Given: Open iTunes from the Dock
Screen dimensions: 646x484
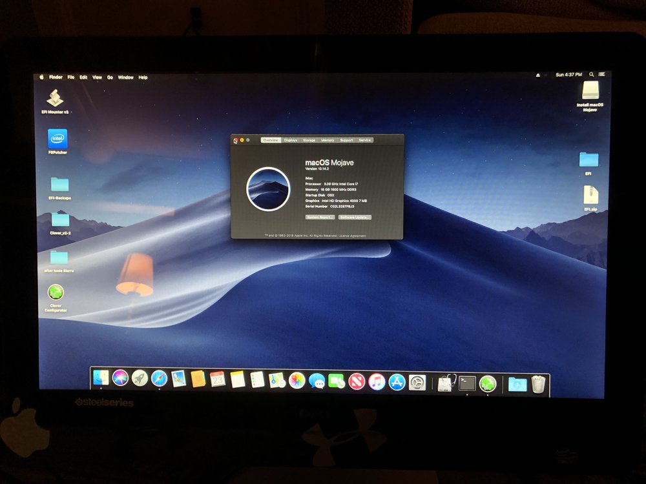Looking at the screenshot, I should [x=377, y=382].
